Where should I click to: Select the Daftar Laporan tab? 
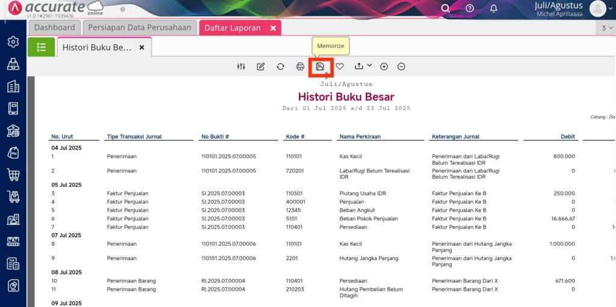(233, 28)
